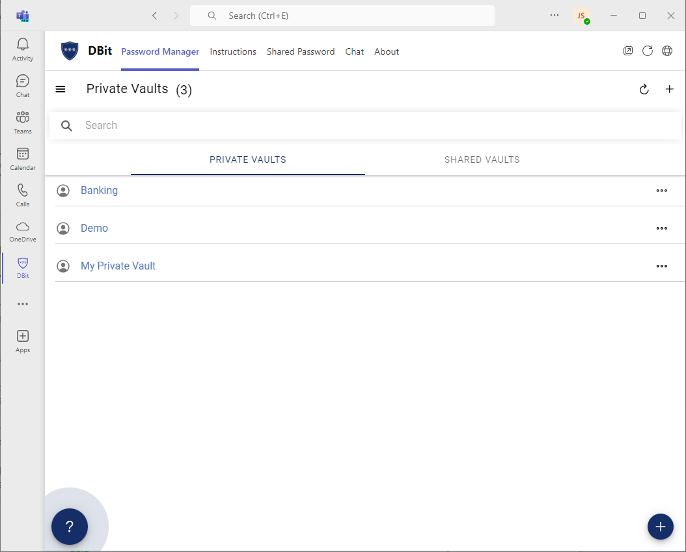Click the DBit shield logo
The height and width of the screenshot is (552, 686).
70,51
